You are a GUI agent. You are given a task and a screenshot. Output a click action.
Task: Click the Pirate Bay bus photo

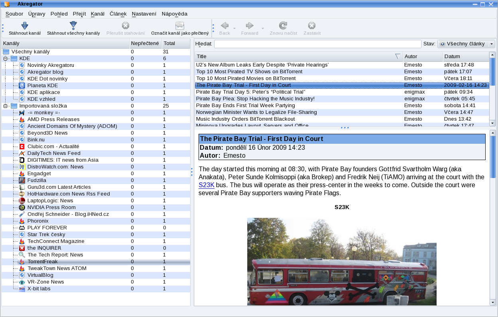pos(342,262)
